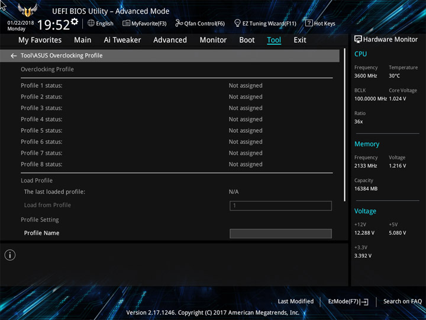Click the MyFavorite(F3) list icon
Screen dimensions: 426x320
pyautogui.click(x=126, y=23)
